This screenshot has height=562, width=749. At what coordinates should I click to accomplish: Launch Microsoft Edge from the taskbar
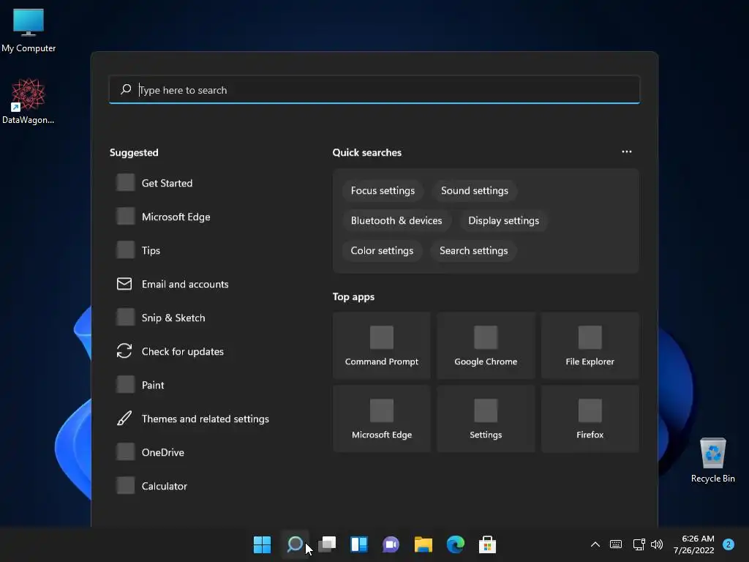coord(455,544)
